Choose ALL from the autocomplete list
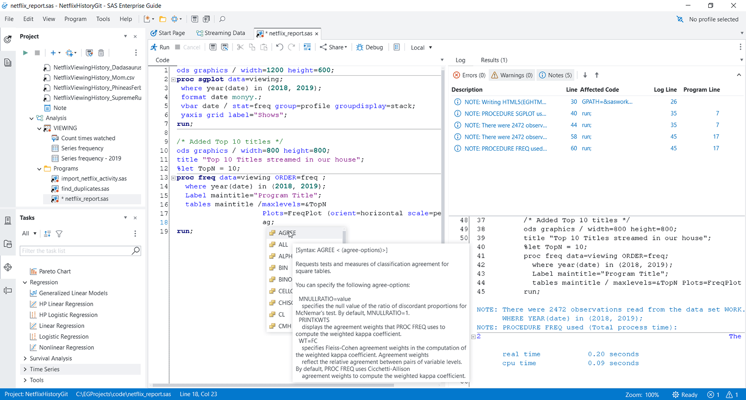 [283, 244]
